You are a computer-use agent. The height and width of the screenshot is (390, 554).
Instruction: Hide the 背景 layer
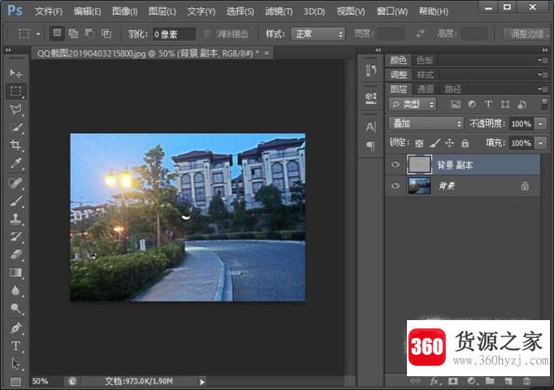(396, 185)
